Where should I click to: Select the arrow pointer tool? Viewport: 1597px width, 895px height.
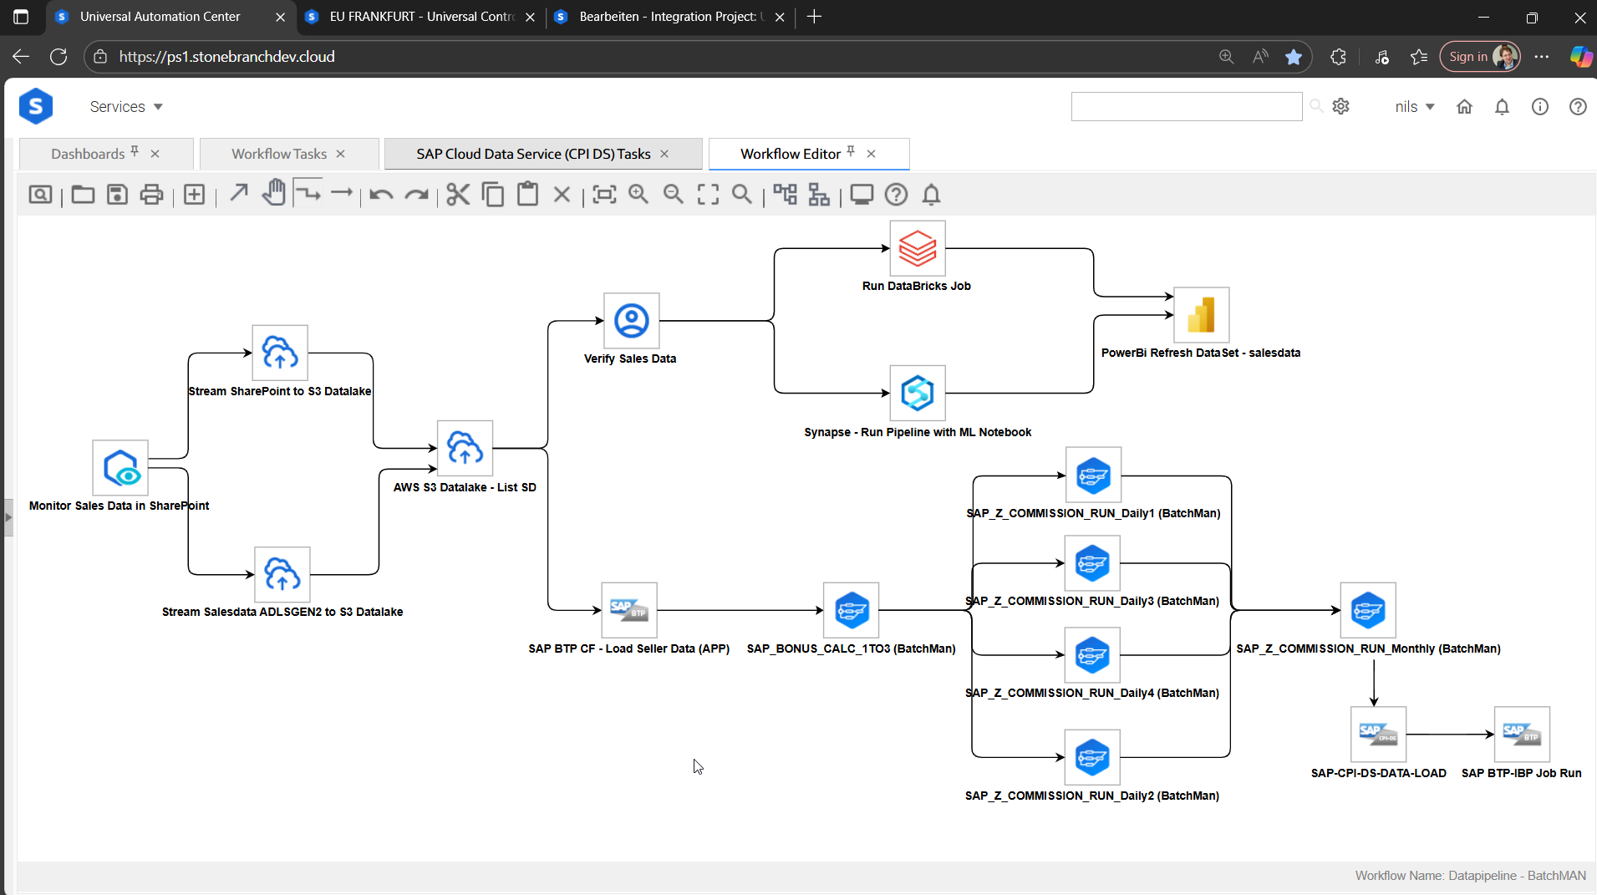coord(239,194)
